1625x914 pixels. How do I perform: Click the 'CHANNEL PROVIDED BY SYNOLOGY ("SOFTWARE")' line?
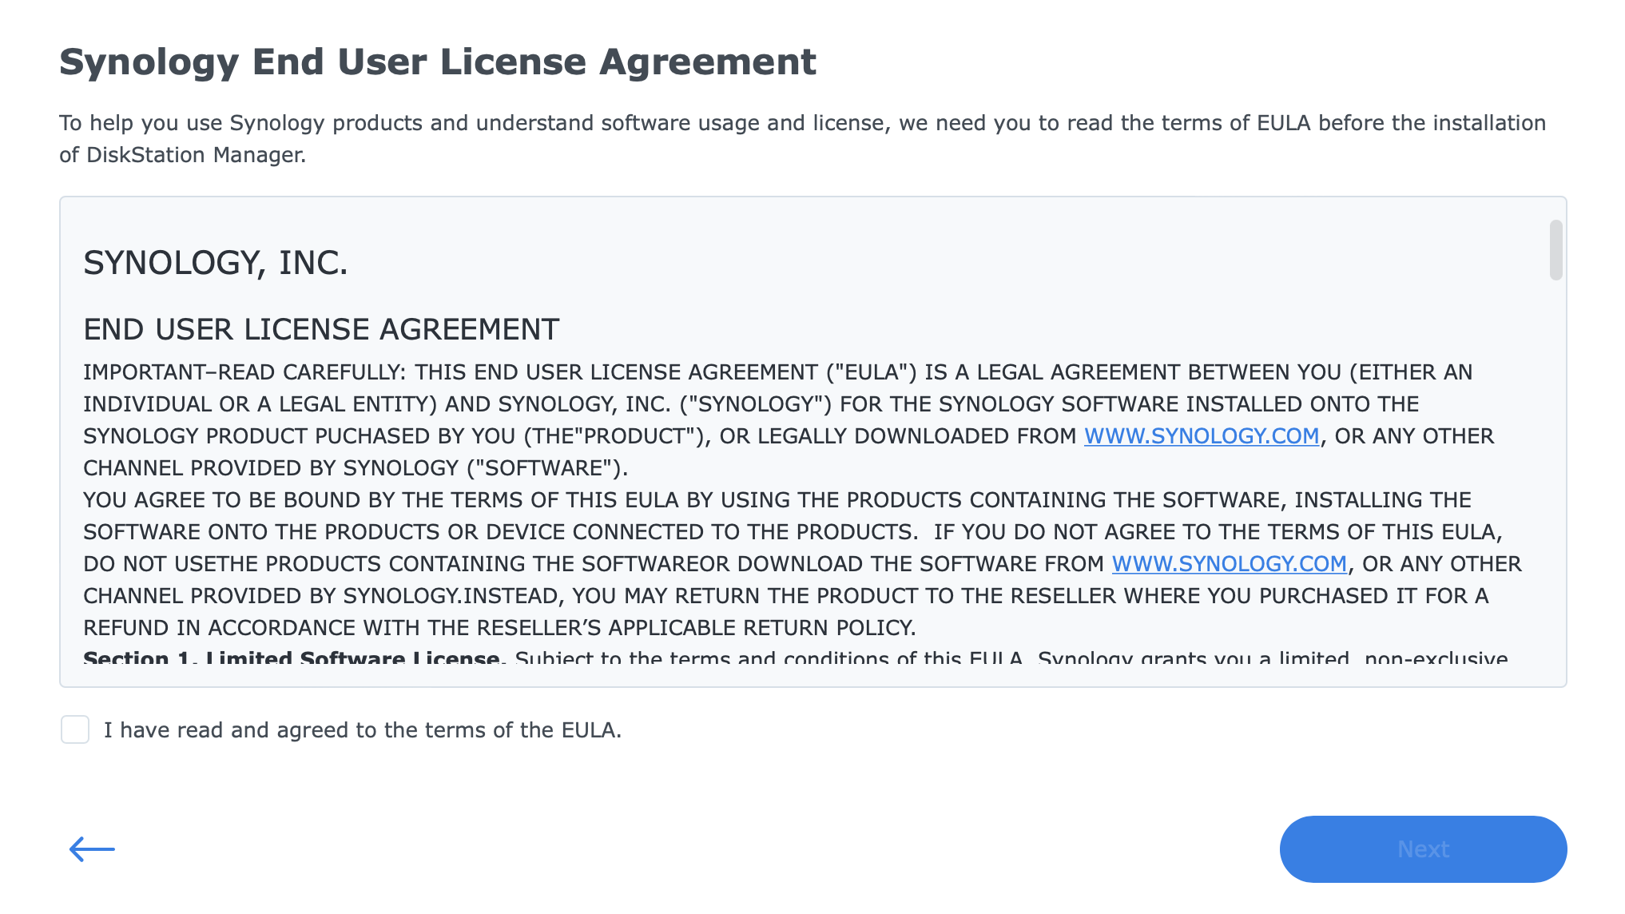point(356,468)
